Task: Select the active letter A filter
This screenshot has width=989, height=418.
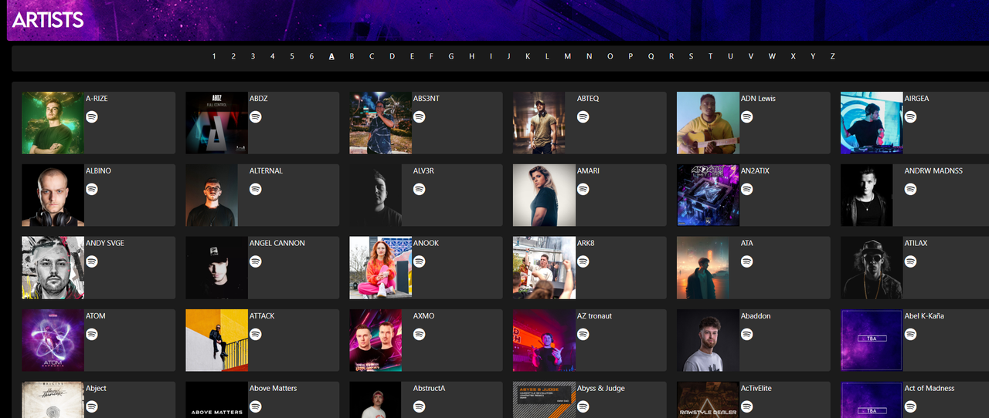Action: (x=331, y=56)
